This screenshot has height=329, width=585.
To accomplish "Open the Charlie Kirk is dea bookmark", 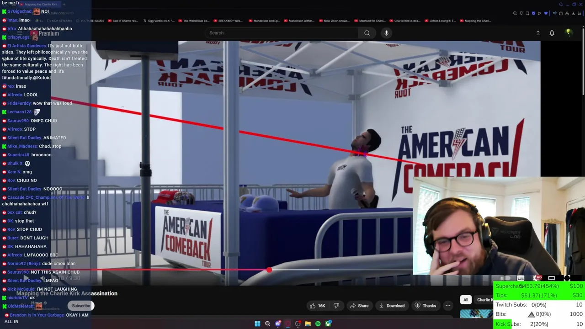I will [404, 21].
